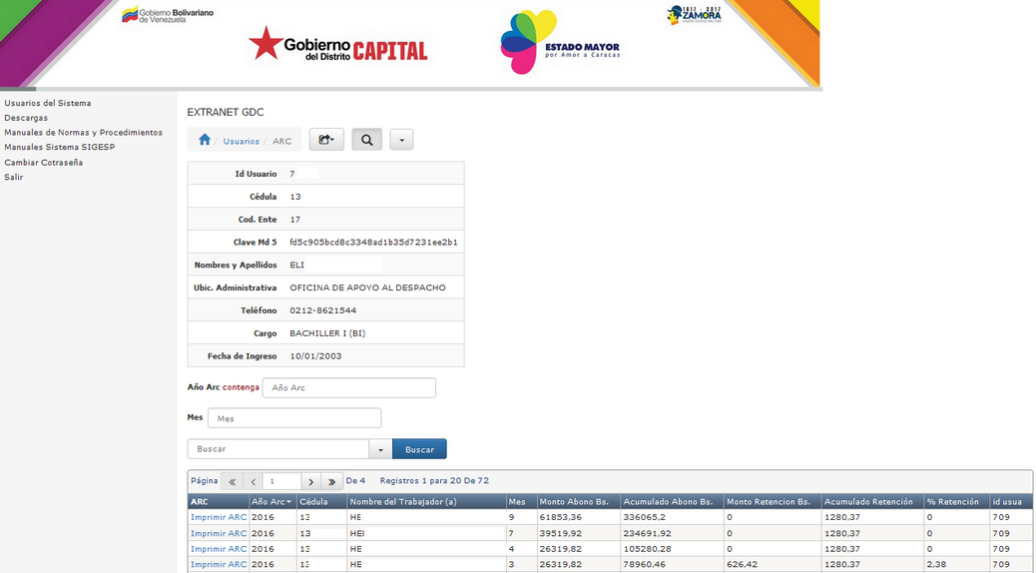Click the Zamora bicentennial logo
The width and height of the screenshot is (1036, 573).
[694, 15]
